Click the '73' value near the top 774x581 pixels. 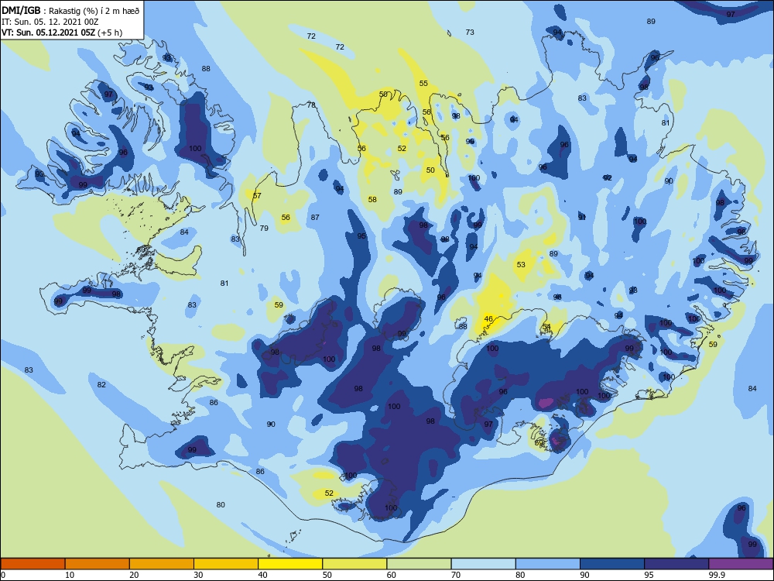tap(470, 32)
